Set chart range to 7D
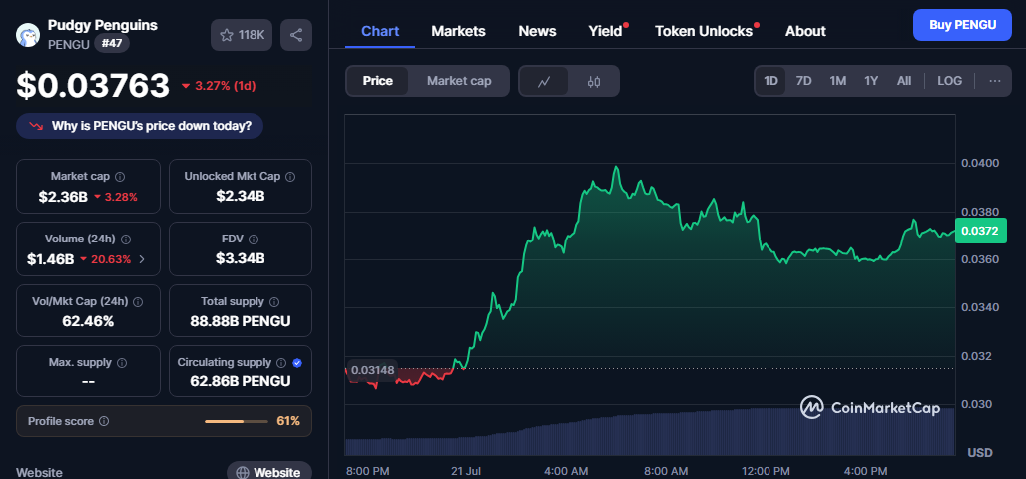Image resolution: width=1026 pixels, height=479 pixels. pyautogui.click(x=803, y=81)
